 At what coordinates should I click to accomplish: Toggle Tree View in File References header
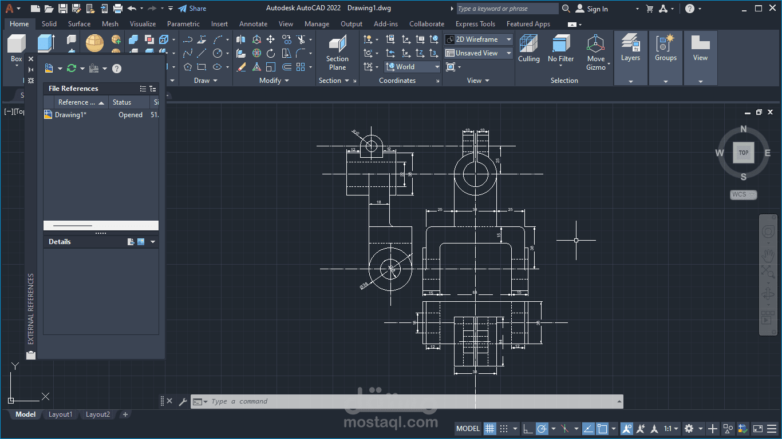pos(153,89)
